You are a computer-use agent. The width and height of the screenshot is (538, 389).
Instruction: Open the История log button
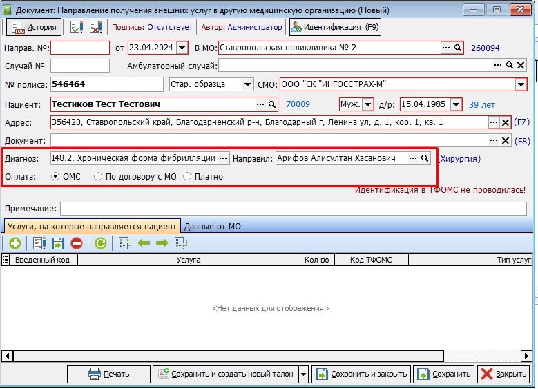click(34, 27)
